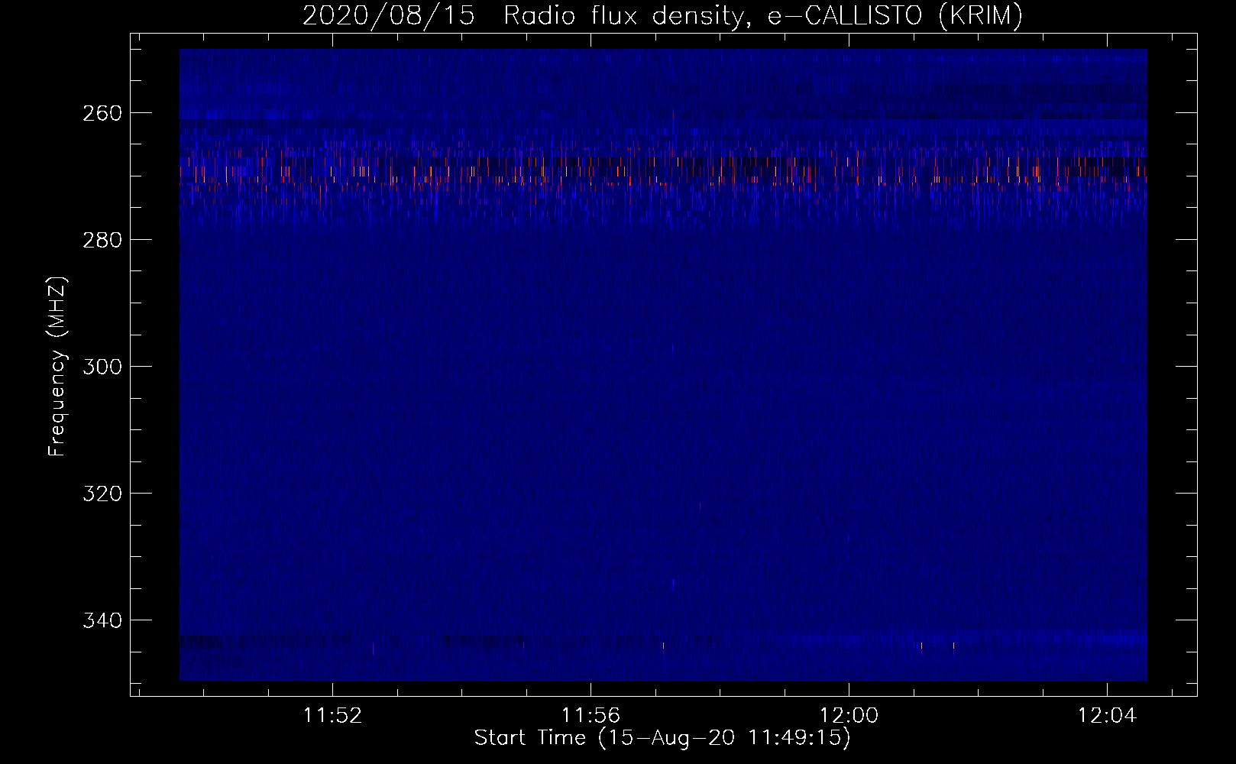Viewport: 1236px width, 764px height.
Task: Click the 11:52 time tick label
Action: point(332,716)
